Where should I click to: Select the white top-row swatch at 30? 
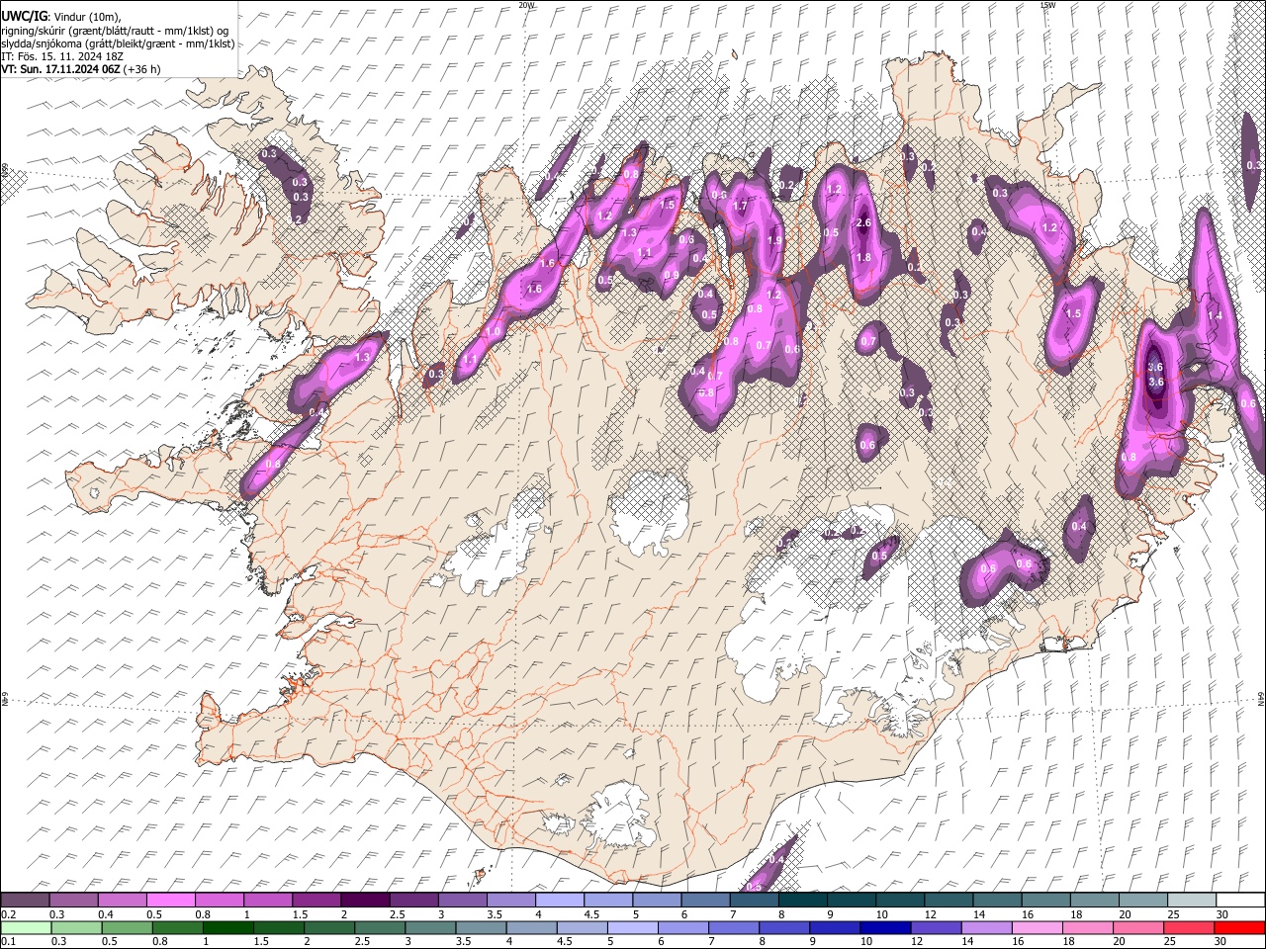click(1241, 900)
